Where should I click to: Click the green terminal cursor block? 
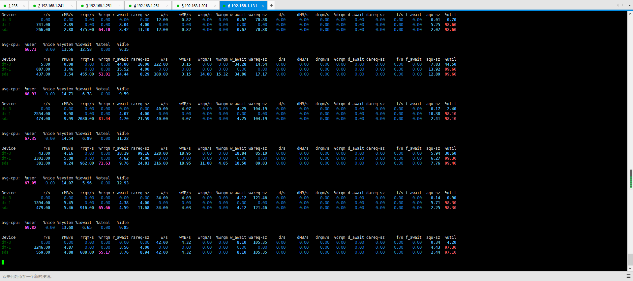pyautogui.click(x=3, y=262)
